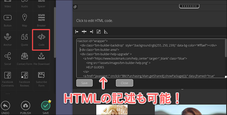Insert a Button module

coord(8,21)
